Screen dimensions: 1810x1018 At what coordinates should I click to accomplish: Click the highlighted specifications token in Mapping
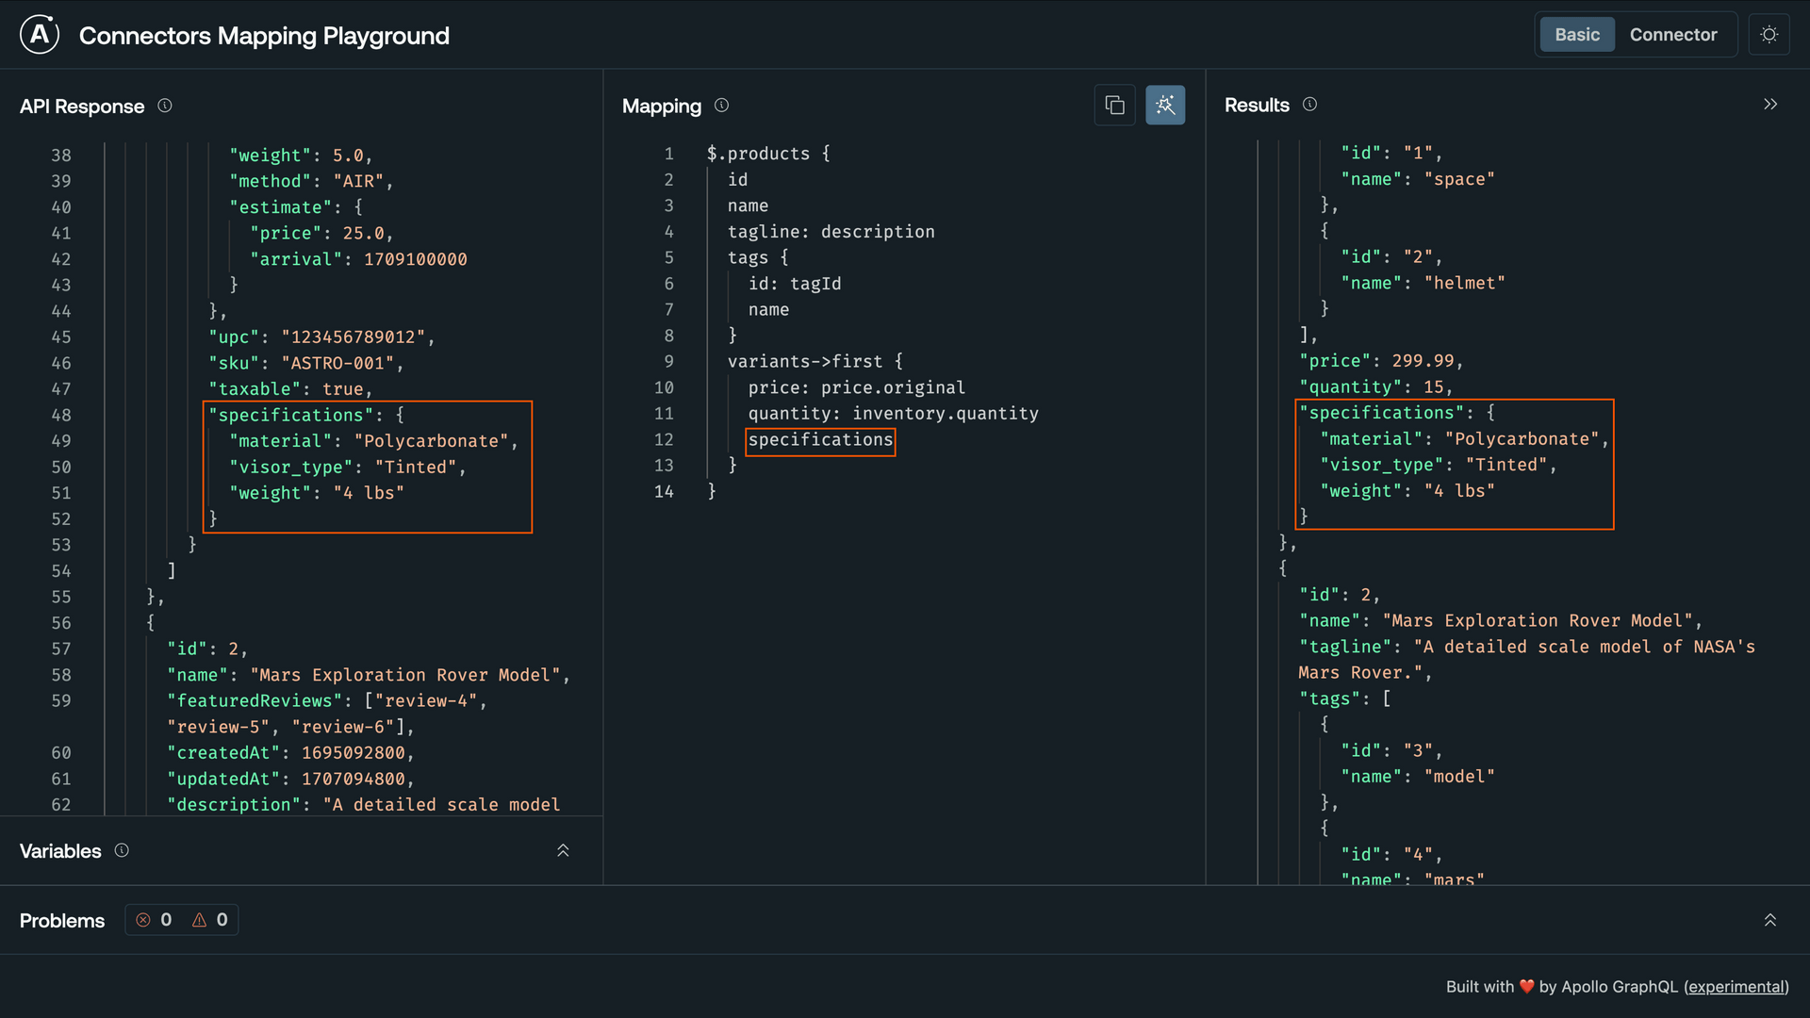tap(819, 440)
